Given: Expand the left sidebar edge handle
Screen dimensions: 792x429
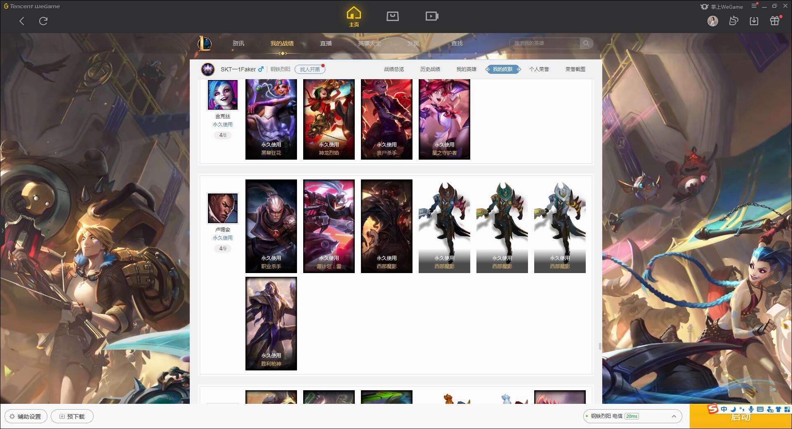Looking at the screenshot, I should 2,230.
